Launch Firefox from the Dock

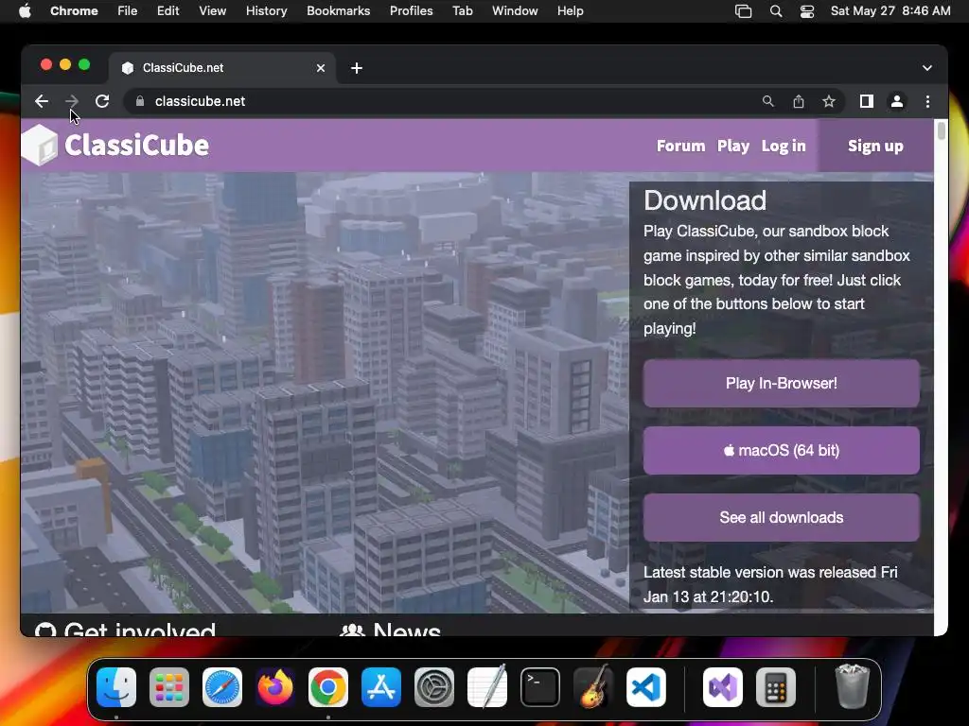(x=275, y=687)
